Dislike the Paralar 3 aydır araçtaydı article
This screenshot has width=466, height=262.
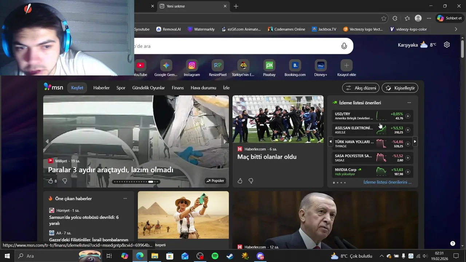click(65, 181)
